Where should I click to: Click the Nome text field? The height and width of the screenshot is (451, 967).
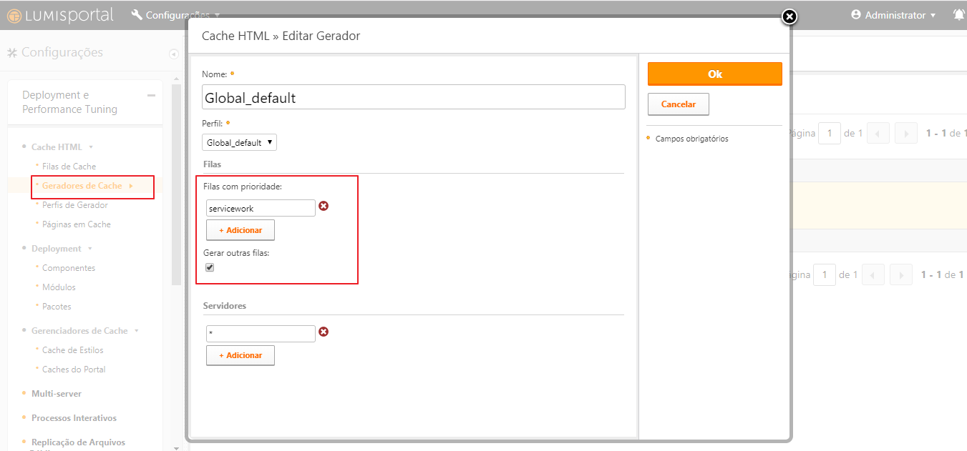(414, 97)
